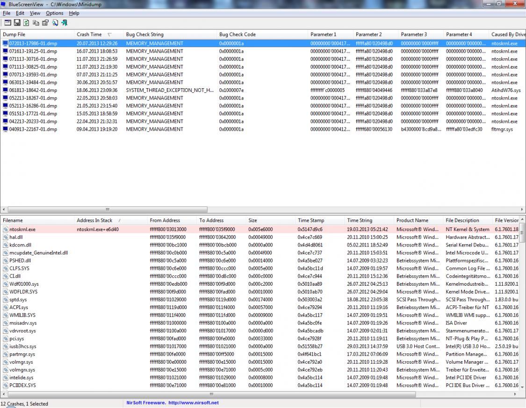
Task: Open the Help menu
Action: (74, 13)
